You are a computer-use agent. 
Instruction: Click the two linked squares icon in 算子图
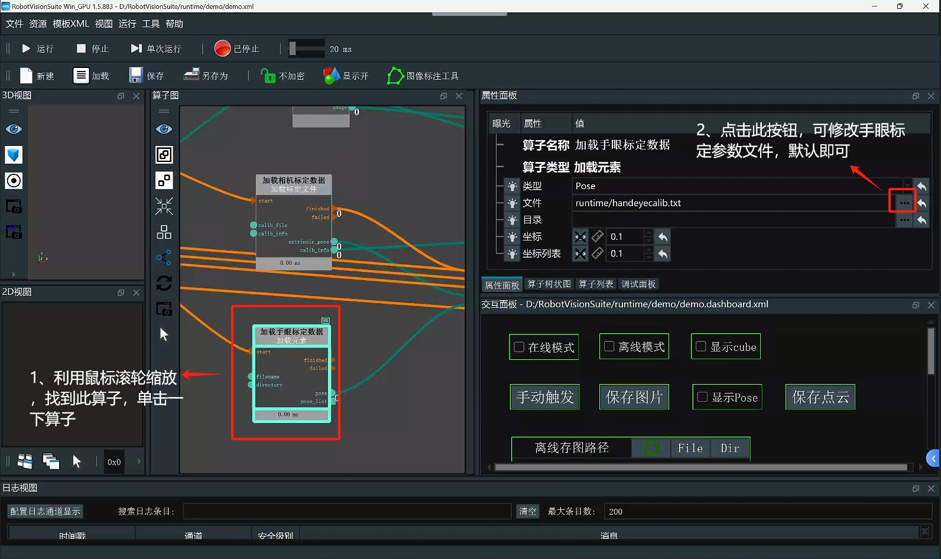164,180
